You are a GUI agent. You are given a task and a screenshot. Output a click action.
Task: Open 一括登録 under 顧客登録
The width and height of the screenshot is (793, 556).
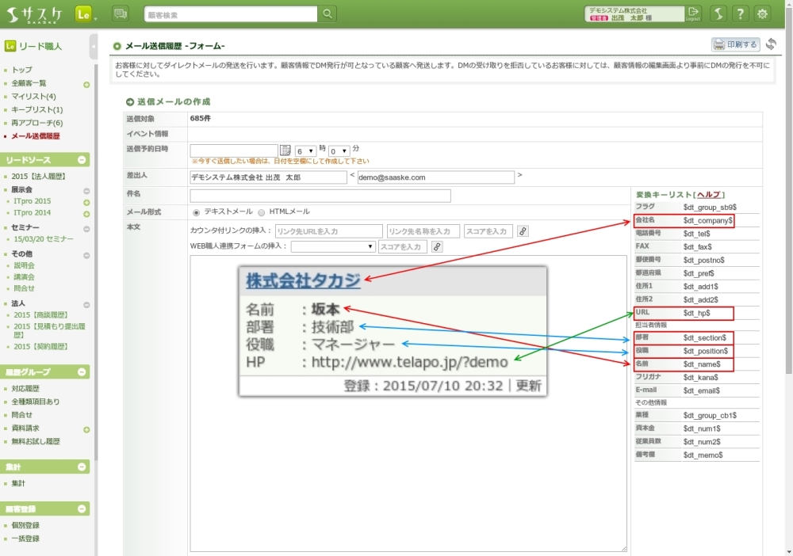click(x=25, y=539)
